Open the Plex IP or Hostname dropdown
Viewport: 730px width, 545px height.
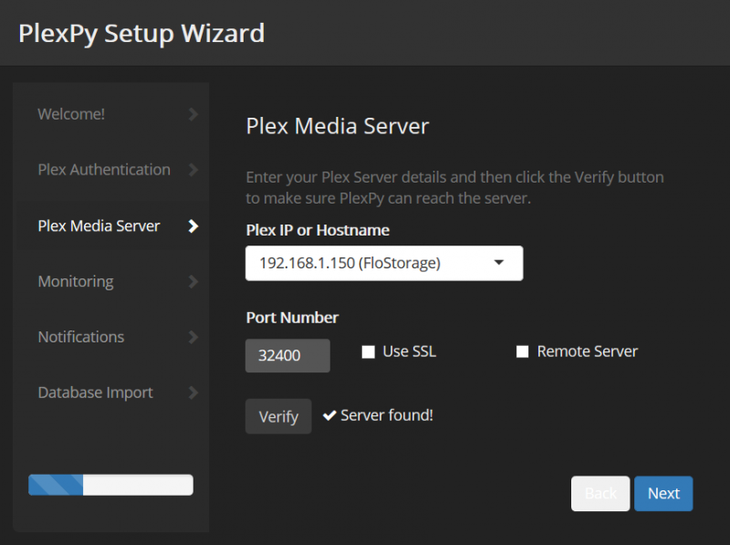tap(383, 262)
